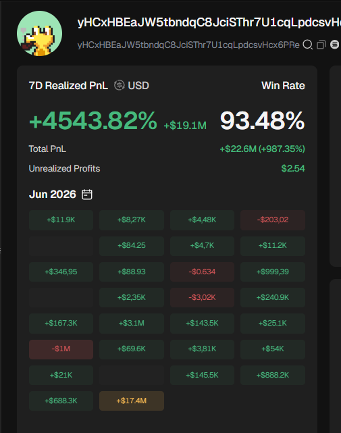
Task: Click the search icon next to wallet address
Action: (308, 45)
